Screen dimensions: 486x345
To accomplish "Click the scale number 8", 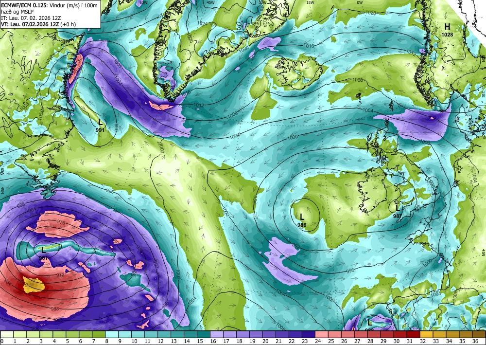I will [107, 341].
